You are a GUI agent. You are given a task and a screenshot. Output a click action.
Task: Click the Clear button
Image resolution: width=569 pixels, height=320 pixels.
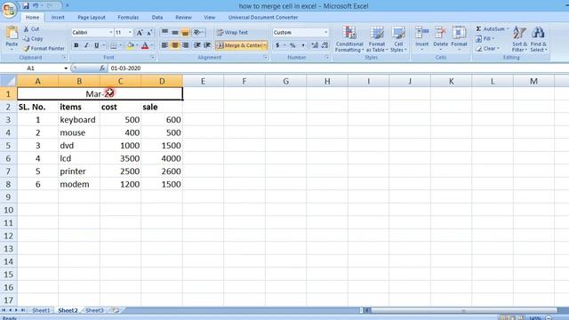click(488, 48)
